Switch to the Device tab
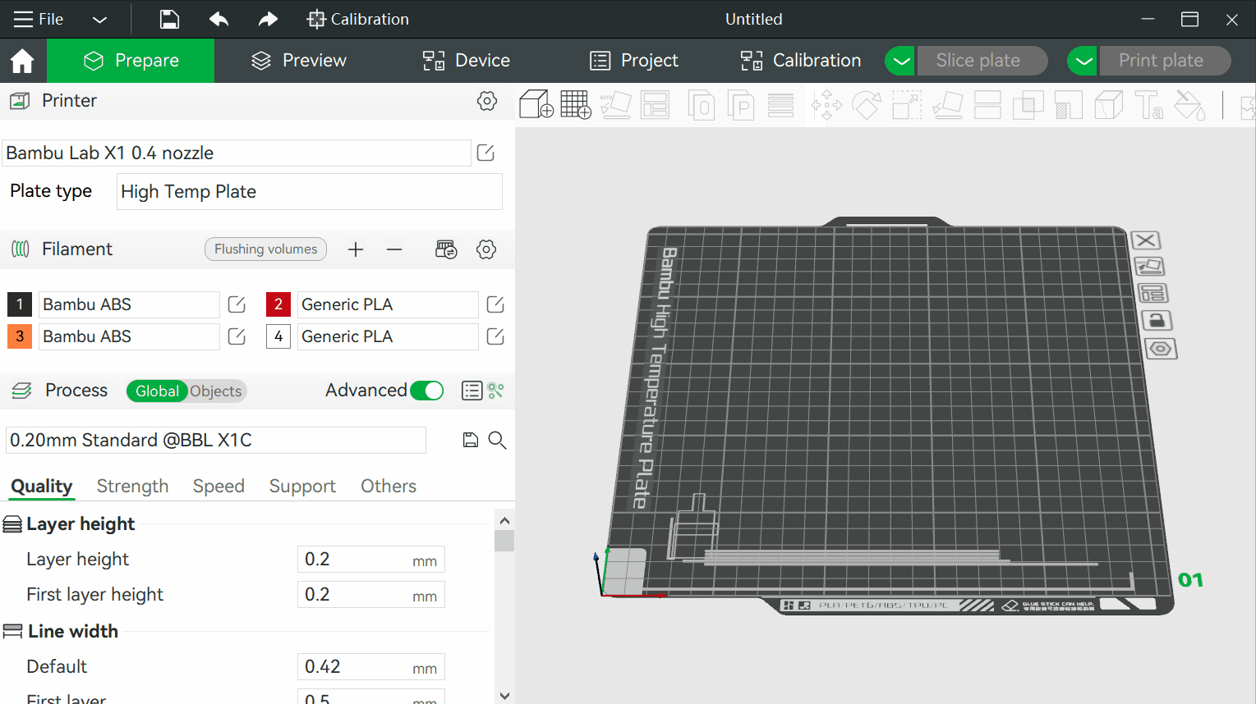 click(x=466, y=61)
